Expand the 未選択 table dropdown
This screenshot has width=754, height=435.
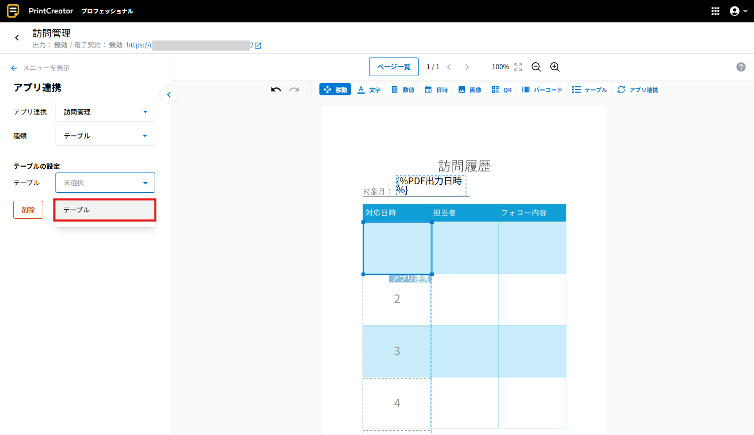point(105,183)
